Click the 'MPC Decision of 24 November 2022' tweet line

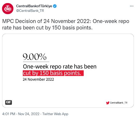[46, 21]
